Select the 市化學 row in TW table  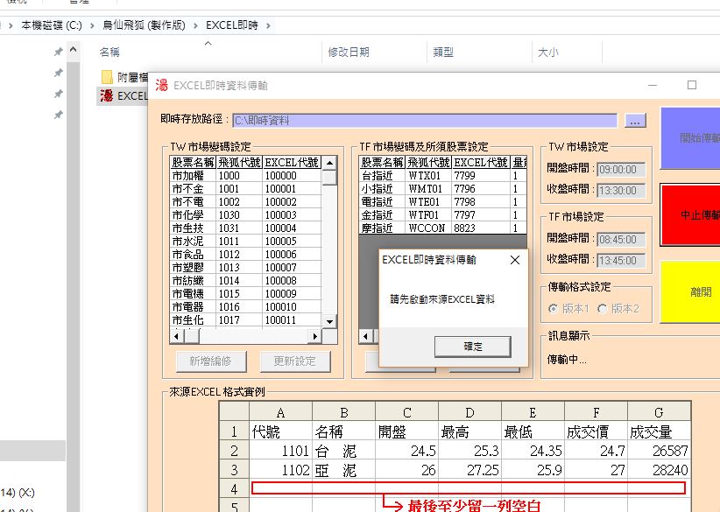coord(245,215)
